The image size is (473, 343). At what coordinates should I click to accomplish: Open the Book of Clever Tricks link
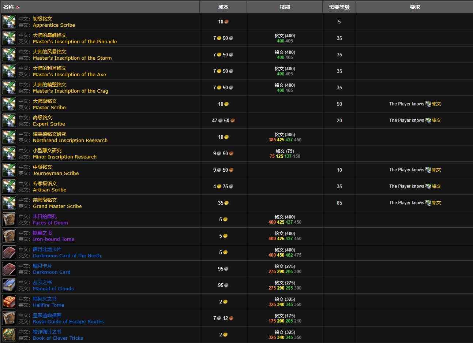tap(58, 338)
